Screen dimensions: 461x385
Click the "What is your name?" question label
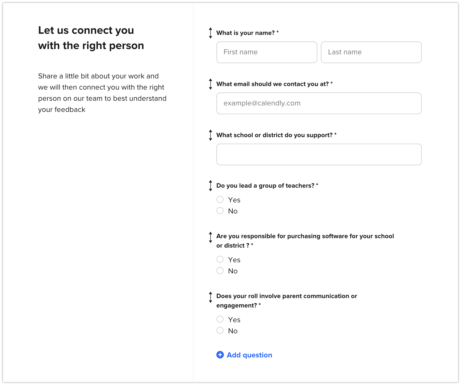point(245,33)
